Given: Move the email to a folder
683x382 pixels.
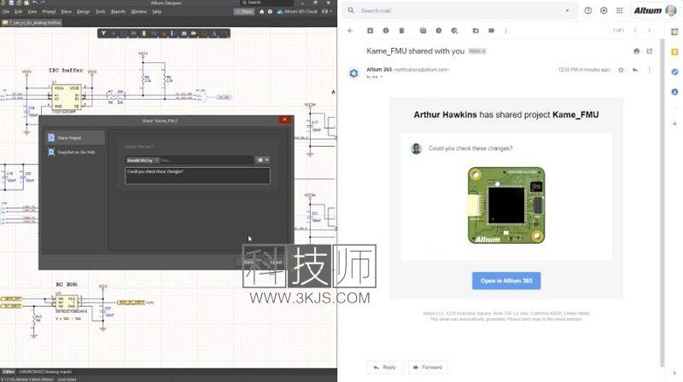Looking at the screenshot, I should click(x=476, y=31).
